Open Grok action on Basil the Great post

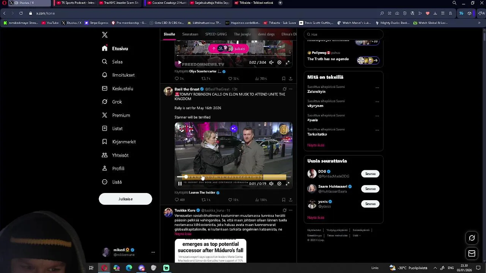284,89
